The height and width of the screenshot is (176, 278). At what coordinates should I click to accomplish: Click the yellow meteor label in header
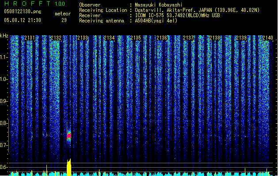63,14
